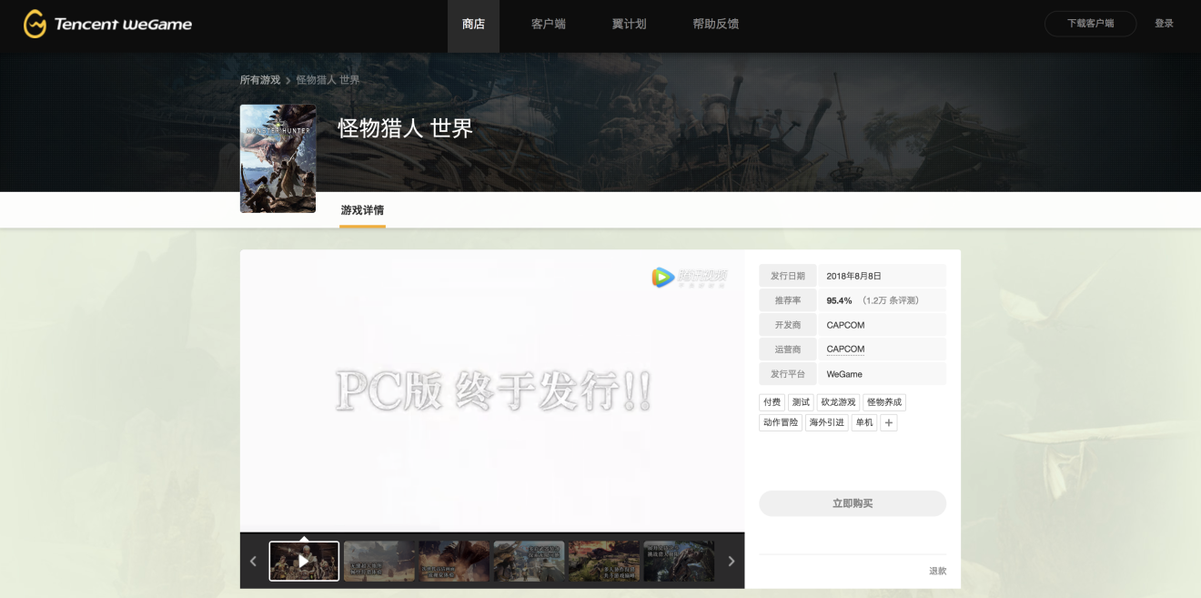1201x598 pixels.
Task: Show next thumbnails with right arrow
Action: click(x=731, y=562)
